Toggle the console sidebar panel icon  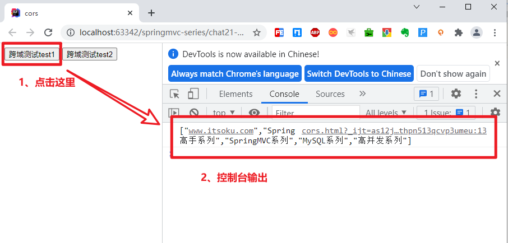point(174,113)
